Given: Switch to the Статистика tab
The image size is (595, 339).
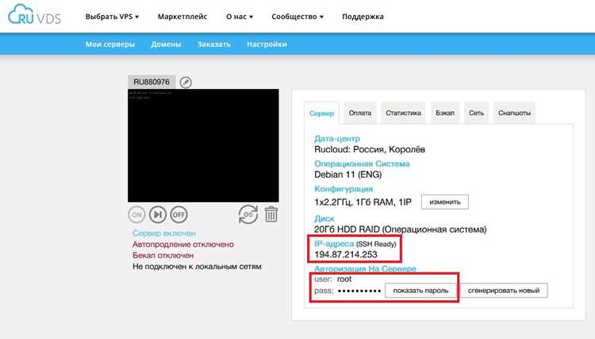Looking at the screenshot, I should (403, 113).
